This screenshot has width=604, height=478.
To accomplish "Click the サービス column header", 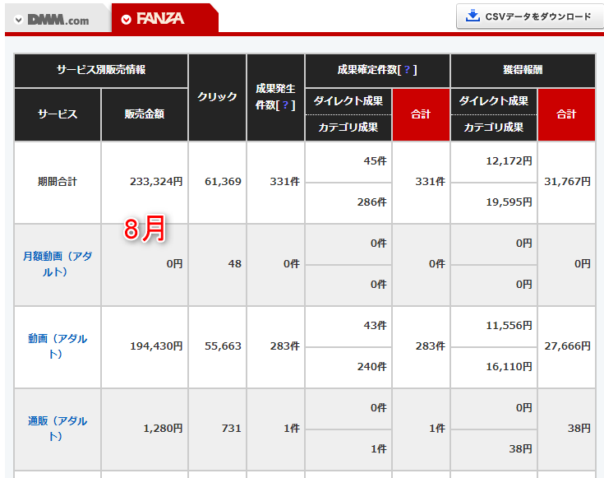I will coord(58,114).
